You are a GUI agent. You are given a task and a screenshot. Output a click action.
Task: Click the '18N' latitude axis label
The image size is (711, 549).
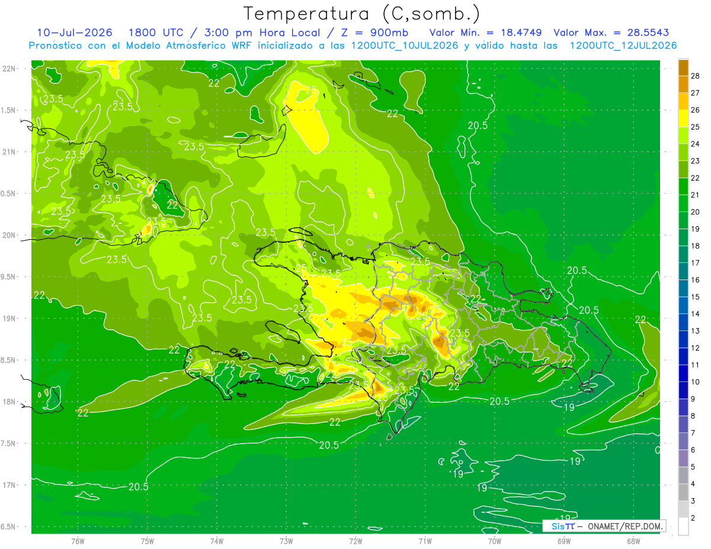[x=9, y=402]
